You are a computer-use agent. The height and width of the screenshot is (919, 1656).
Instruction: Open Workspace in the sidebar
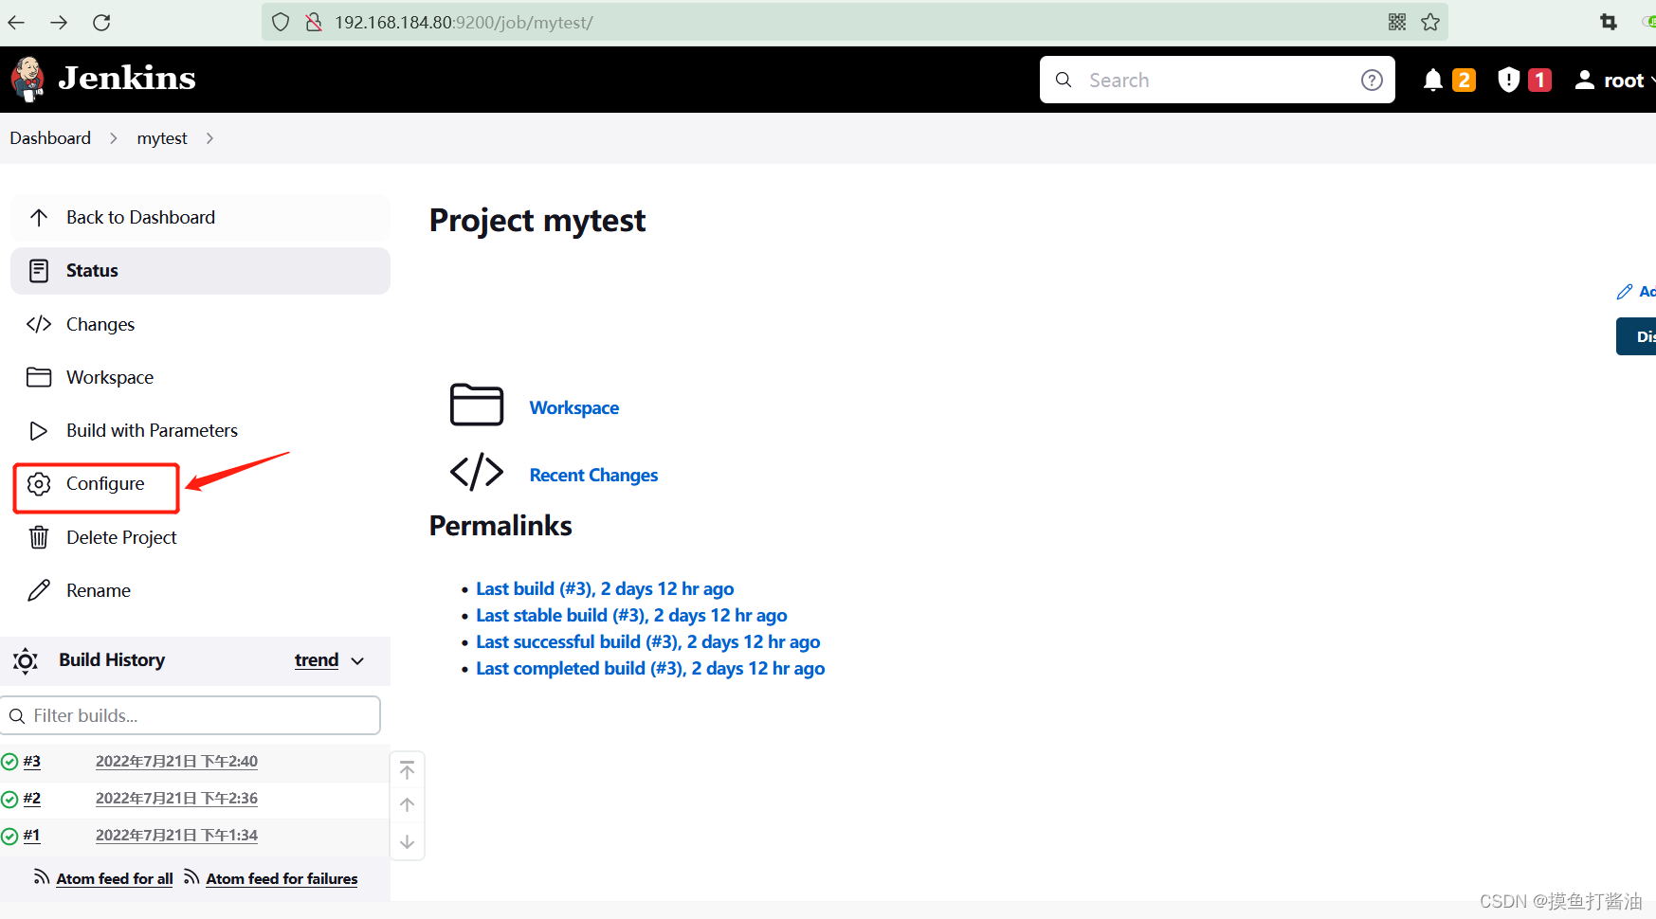click(200, 377)
